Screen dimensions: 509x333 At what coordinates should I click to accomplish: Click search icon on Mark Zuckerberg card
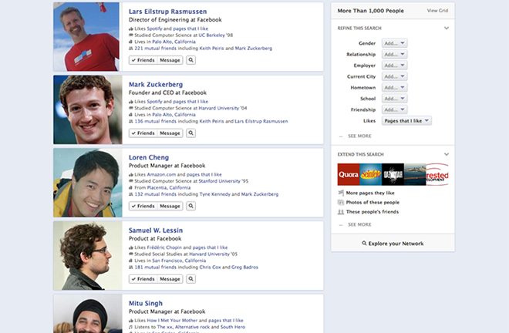(191, 133)
